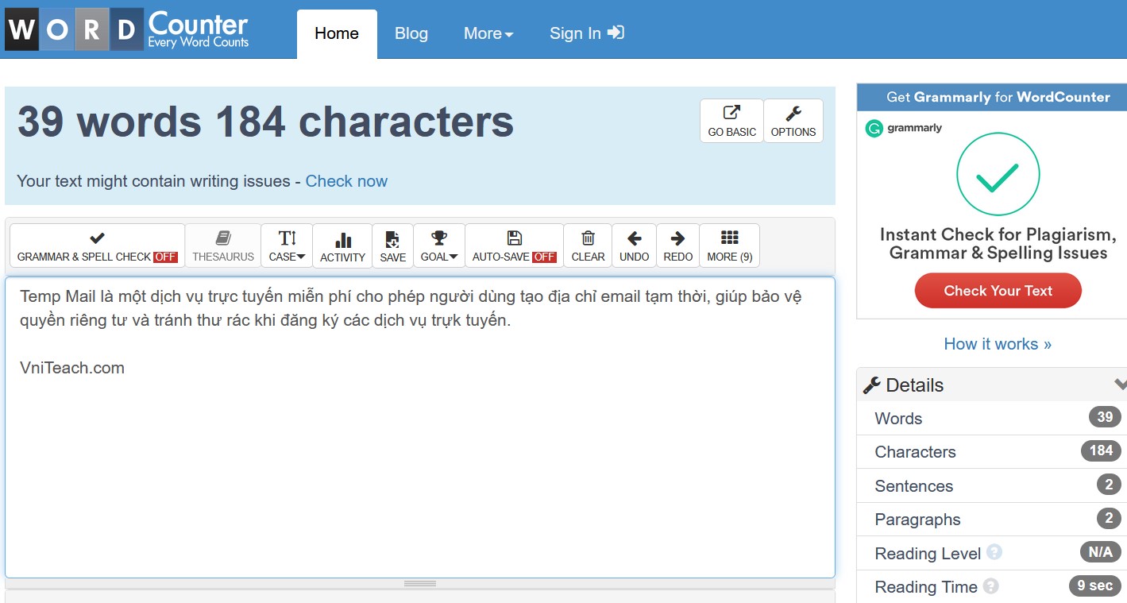Open the Activity panel

342,245
